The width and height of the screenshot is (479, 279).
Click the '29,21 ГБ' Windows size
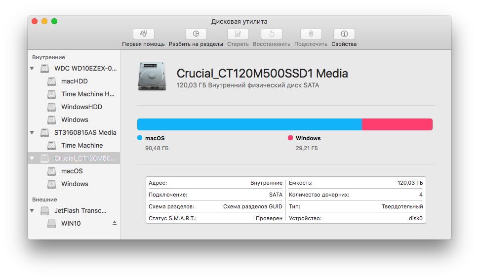point(307,148)
